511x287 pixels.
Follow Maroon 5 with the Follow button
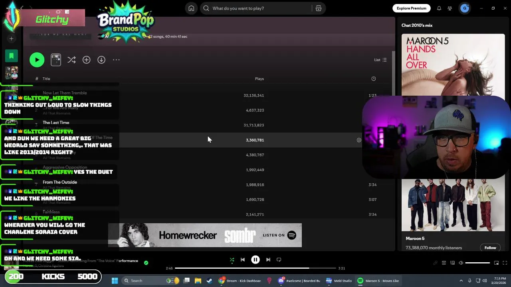coord(490,248)
